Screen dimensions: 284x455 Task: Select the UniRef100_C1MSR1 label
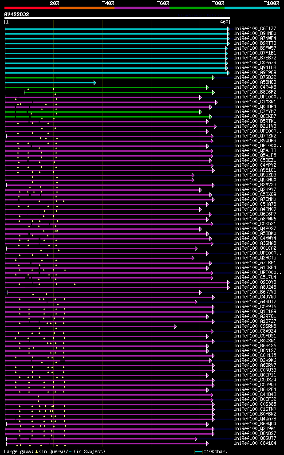(x=255, y=102)
